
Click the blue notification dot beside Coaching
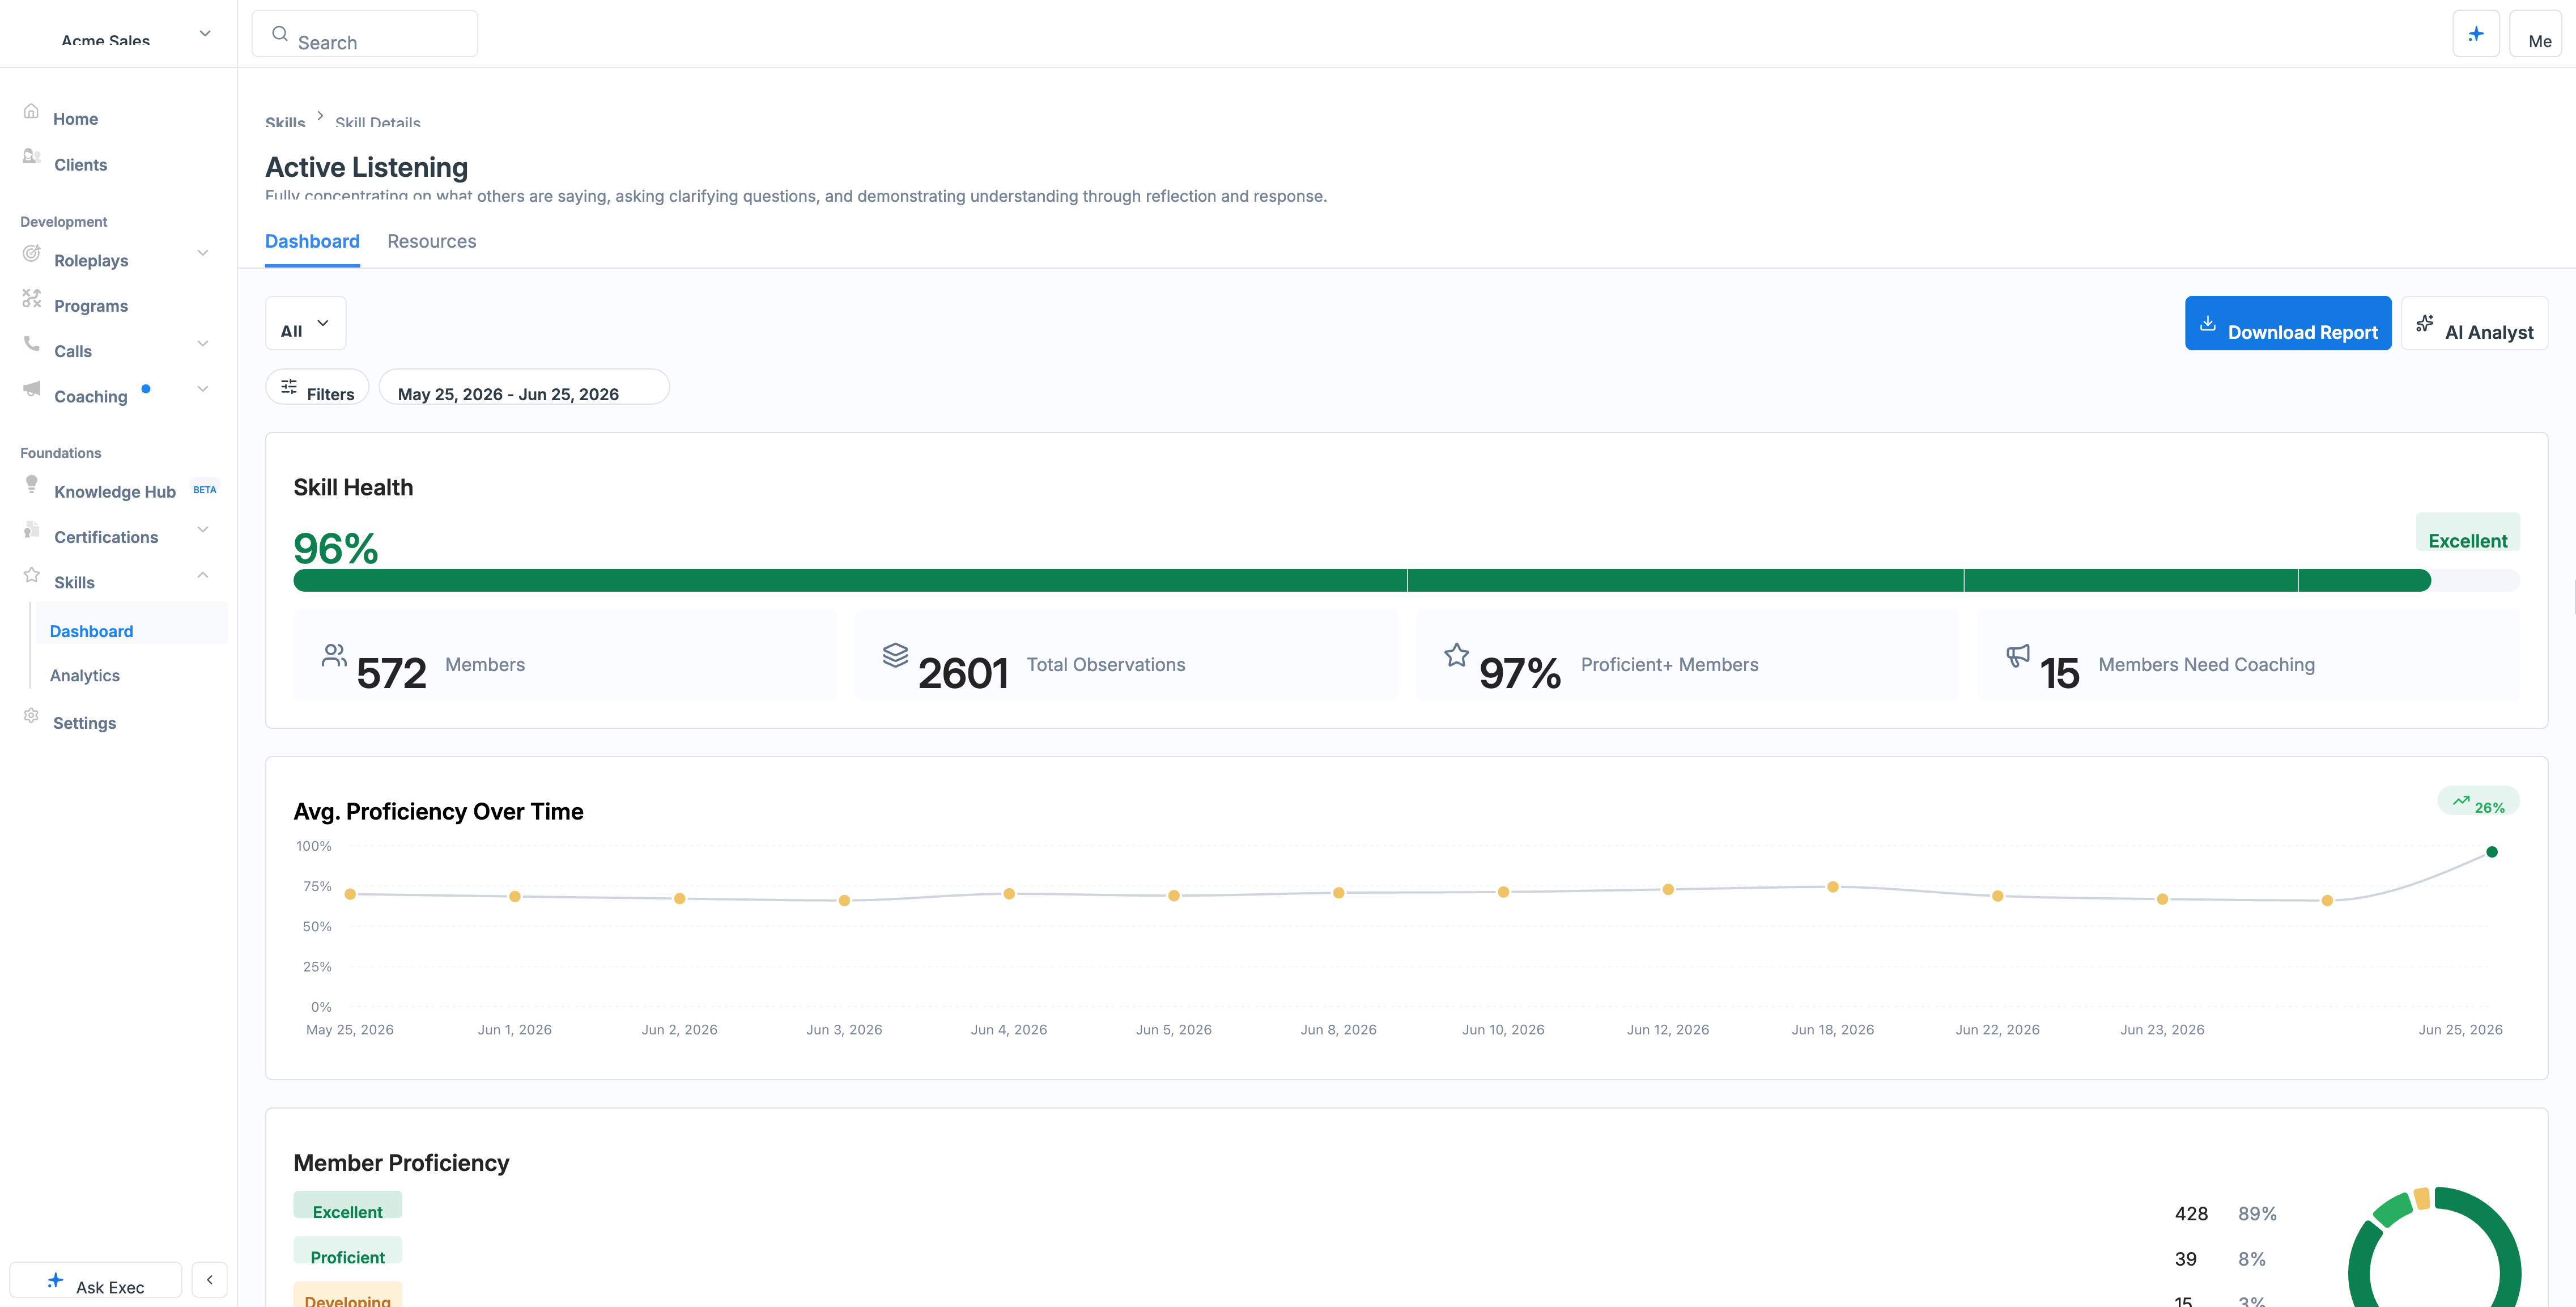tap(146, 389)
